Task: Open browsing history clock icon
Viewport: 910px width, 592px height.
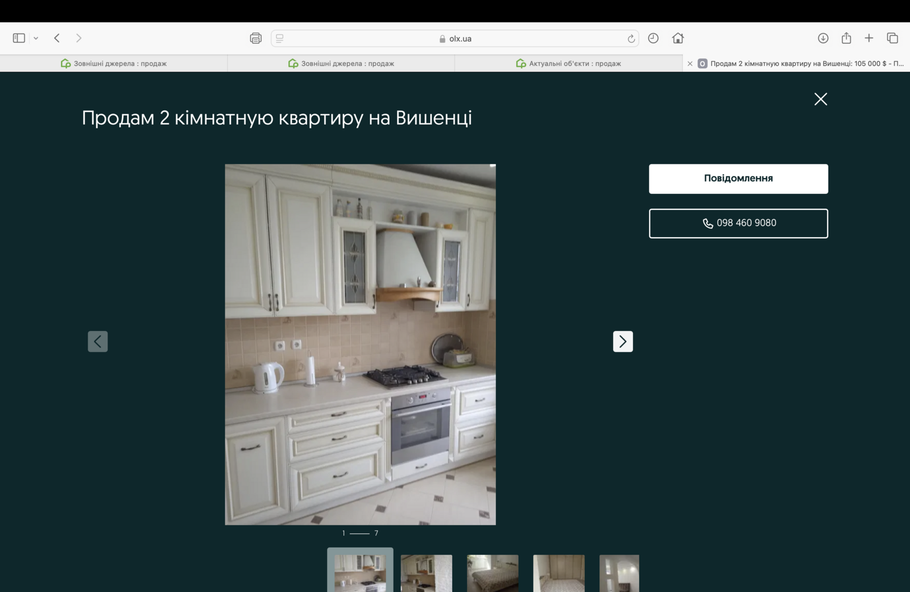Action: [x=653, y=38]
